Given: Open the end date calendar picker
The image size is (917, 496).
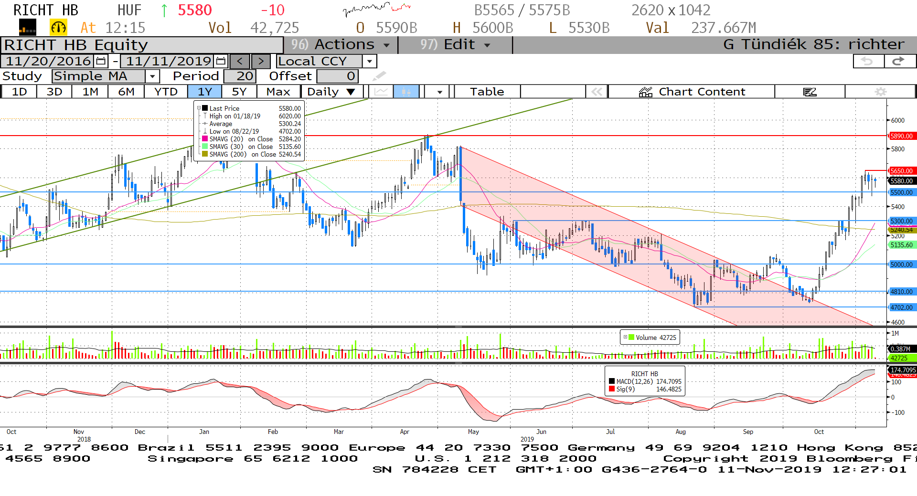Looking at the screenshot, I should pos(221,61).
